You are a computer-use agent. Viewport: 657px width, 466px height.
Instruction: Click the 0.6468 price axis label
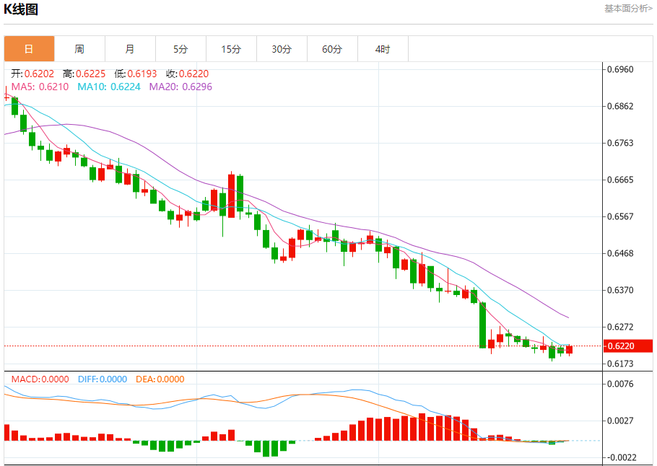click(x=621, y=253)
